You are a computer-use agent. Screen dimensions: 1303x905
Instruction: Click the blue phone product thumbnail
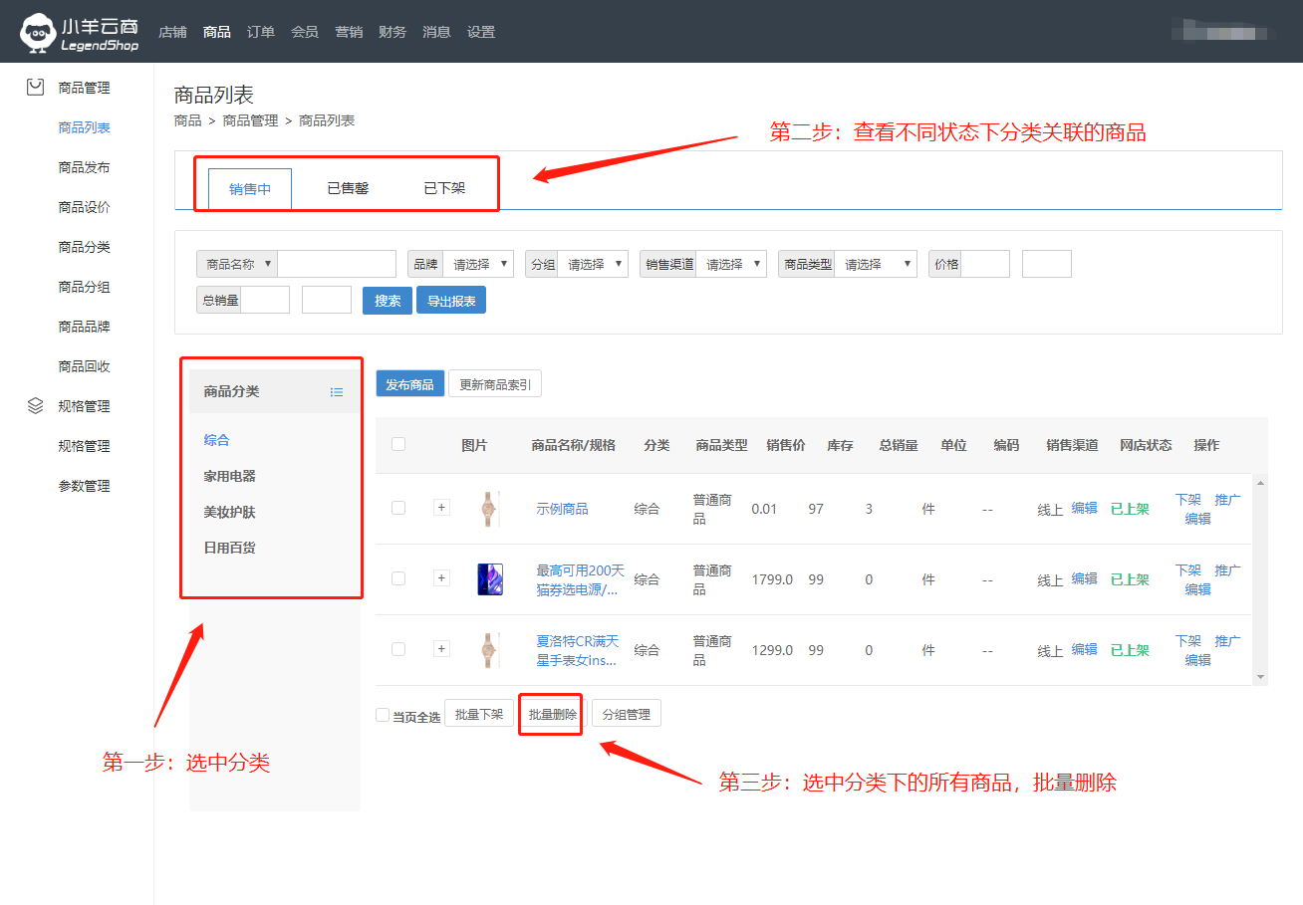tap(490, 579)
